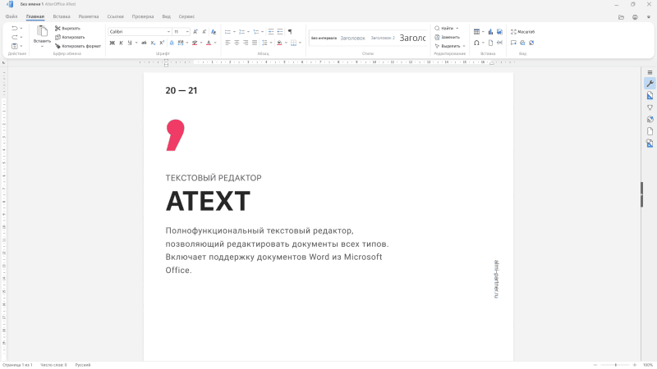Viewport: 657px width, 369px height.
Task: Click the decrease indent icon
Action: pos(271,32)
